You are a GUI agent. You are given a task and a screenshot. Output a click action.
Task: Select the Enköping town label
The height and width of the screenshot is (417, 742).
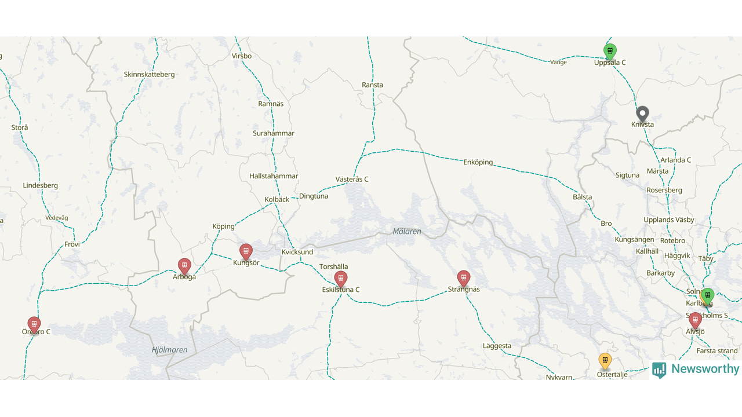click(478, 162)
